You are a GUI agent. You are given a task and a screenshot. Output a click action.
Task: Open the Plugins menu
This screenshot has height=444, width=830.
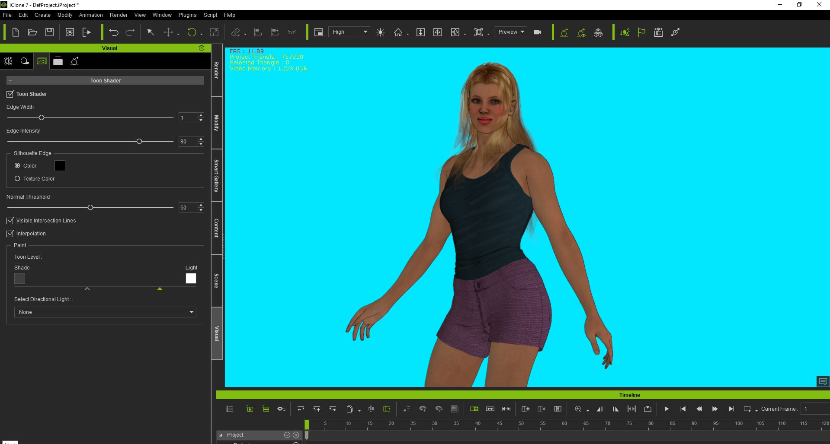pos(187,15)
